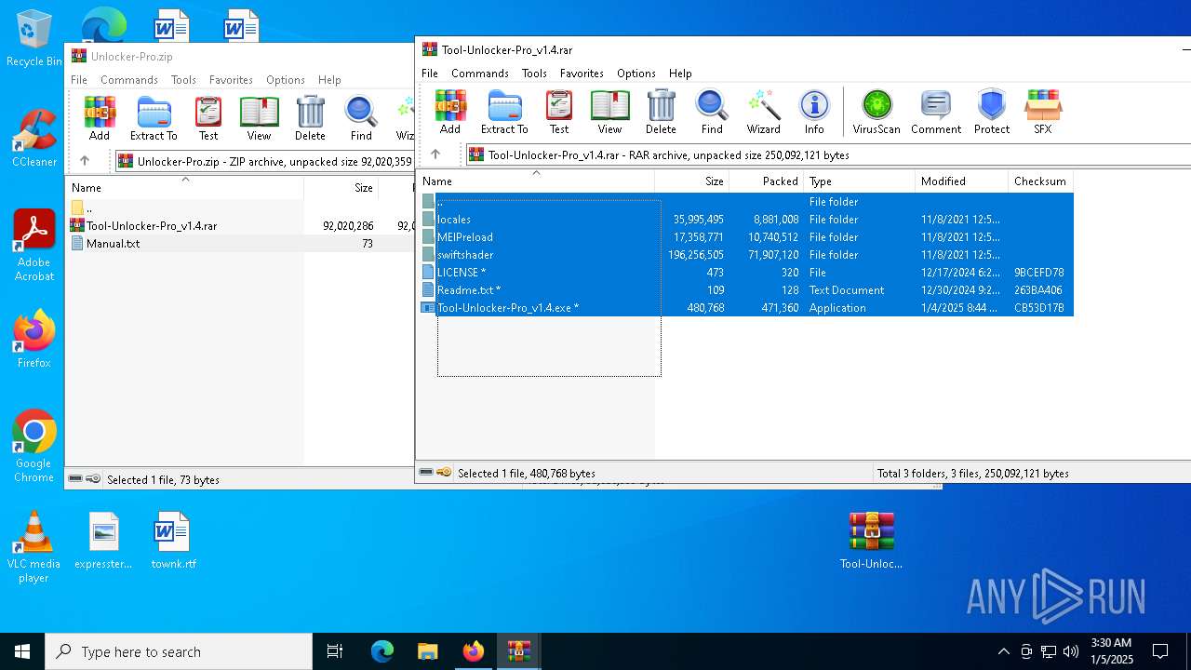Select Adobe Acrobat desktop shortcut
The image size is (1191, 670).
[33, 246]
